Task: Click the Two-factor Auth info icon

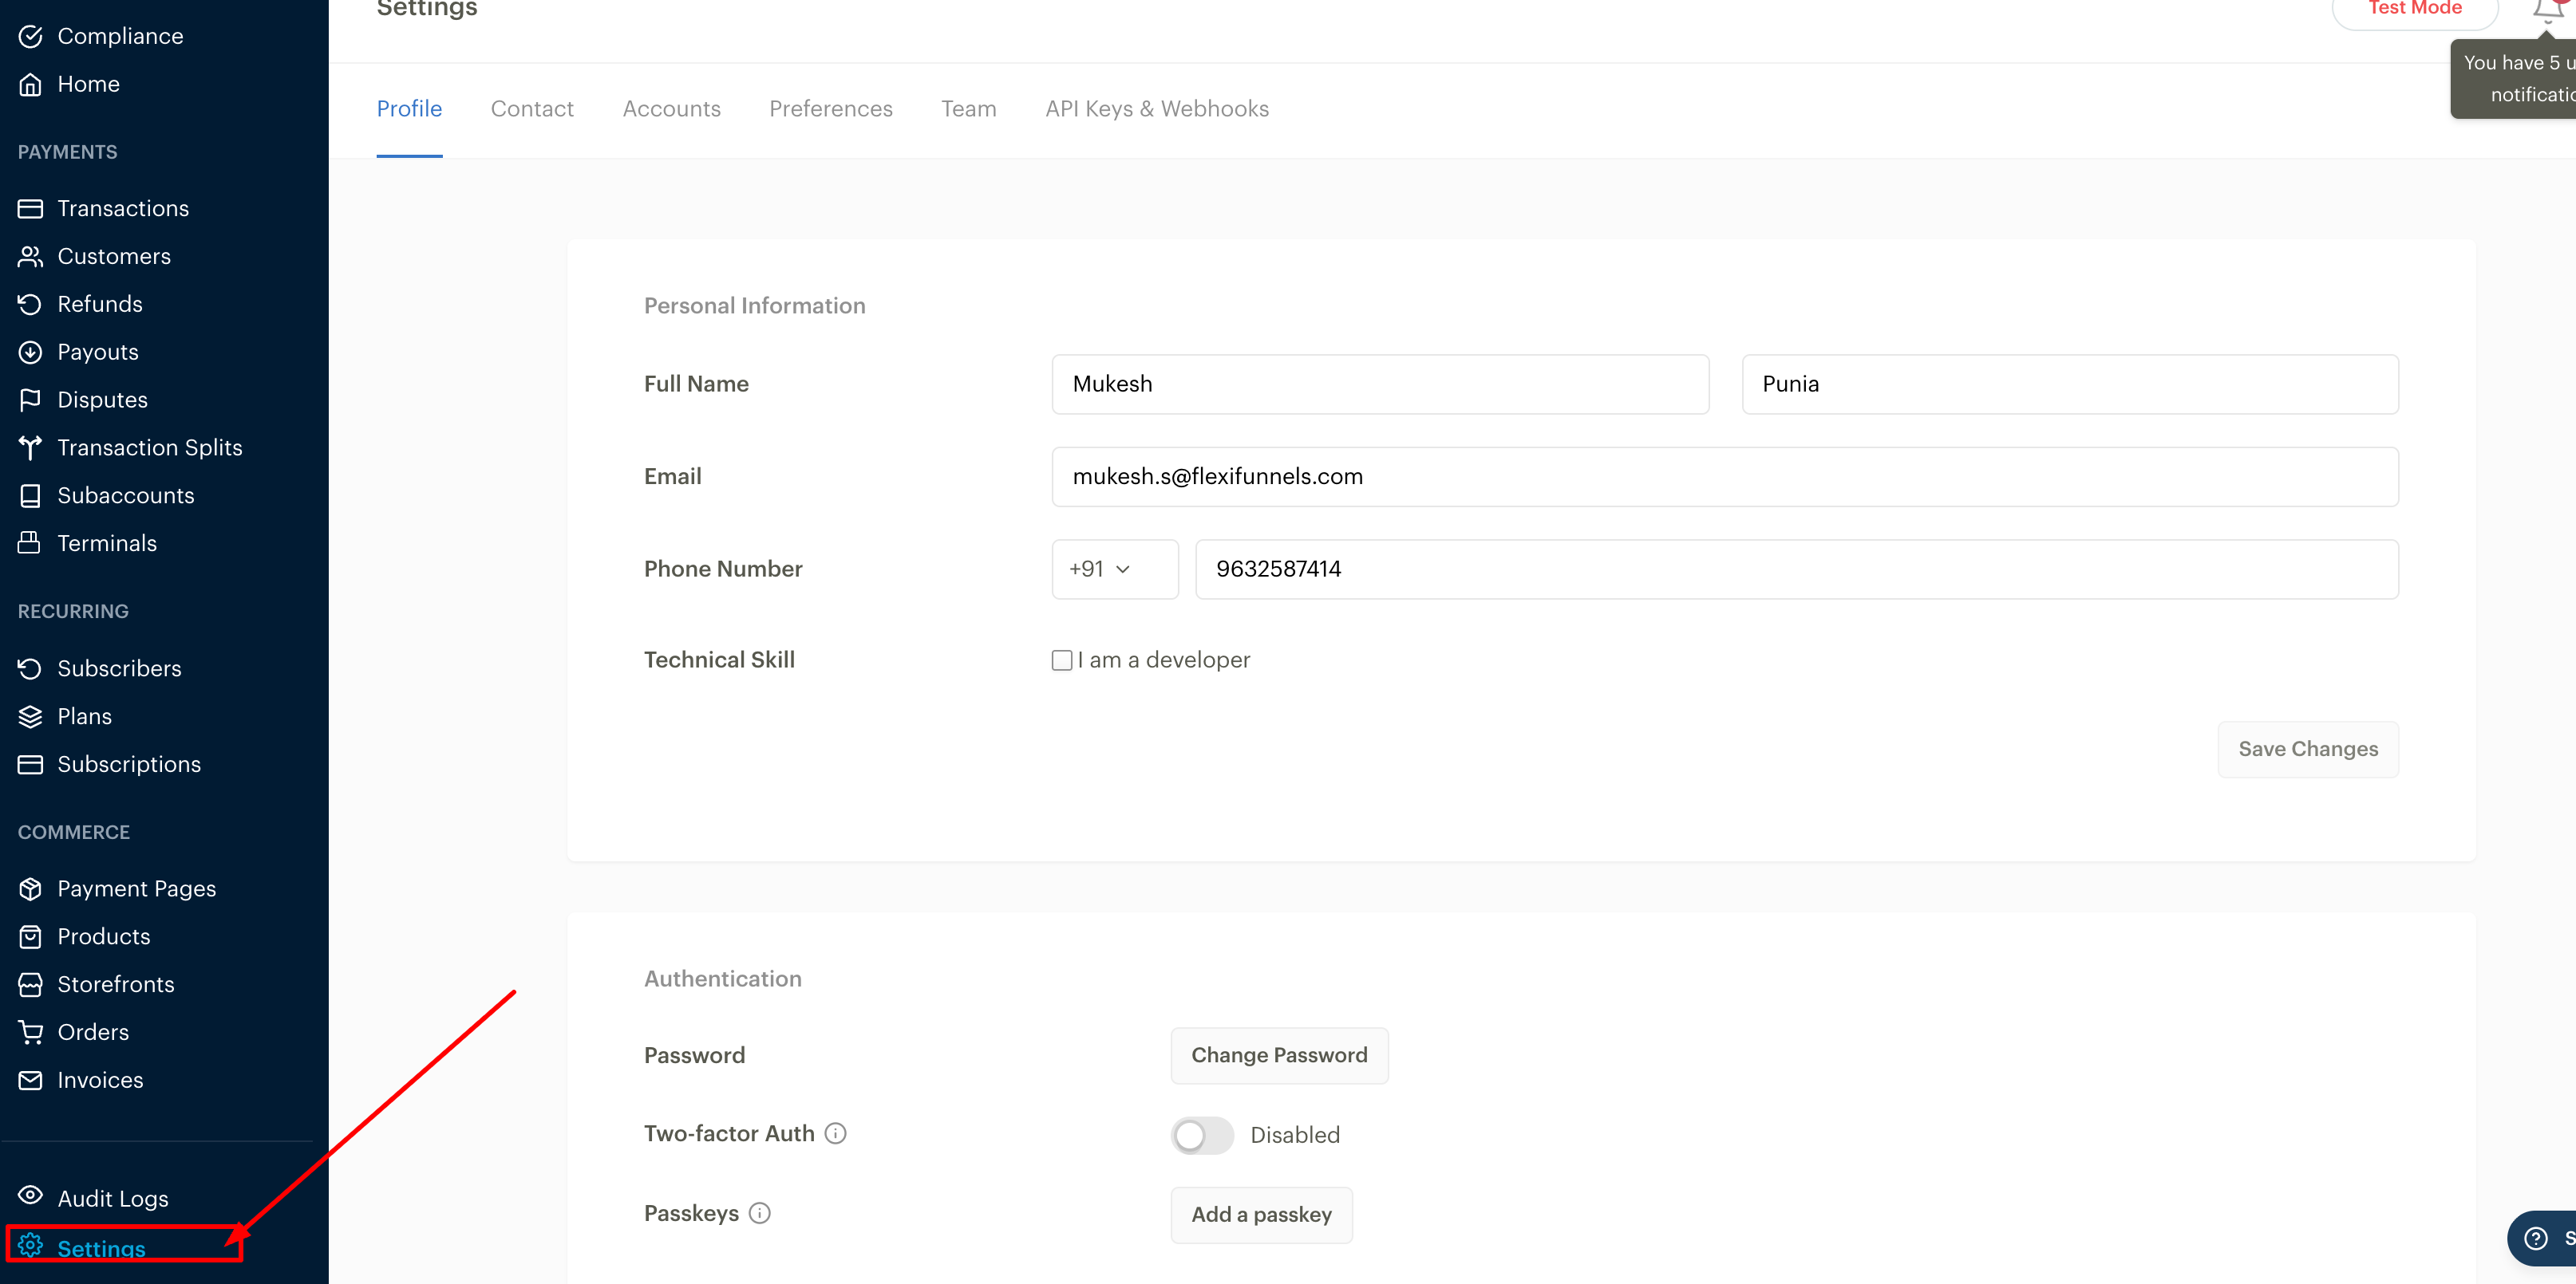Action: point(835,1133)
